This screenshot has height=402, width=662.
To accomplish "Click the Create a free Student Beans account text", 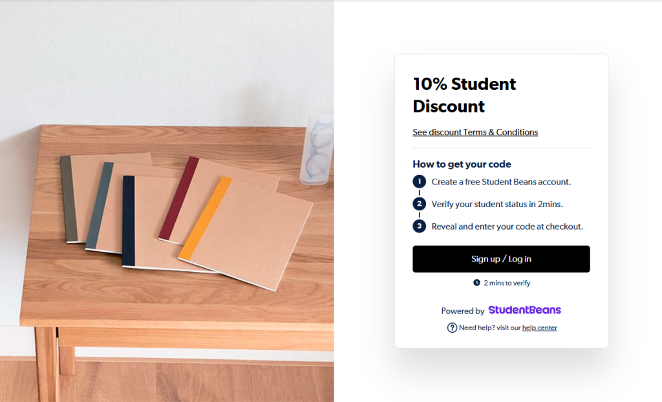I will (501, 182).
